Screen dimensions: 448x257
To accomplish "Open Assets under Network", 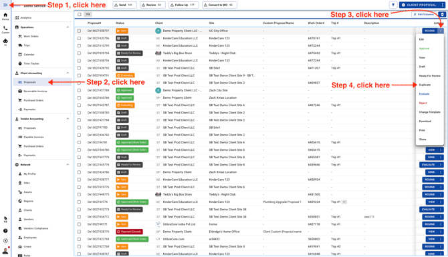I will pos(27,192).
